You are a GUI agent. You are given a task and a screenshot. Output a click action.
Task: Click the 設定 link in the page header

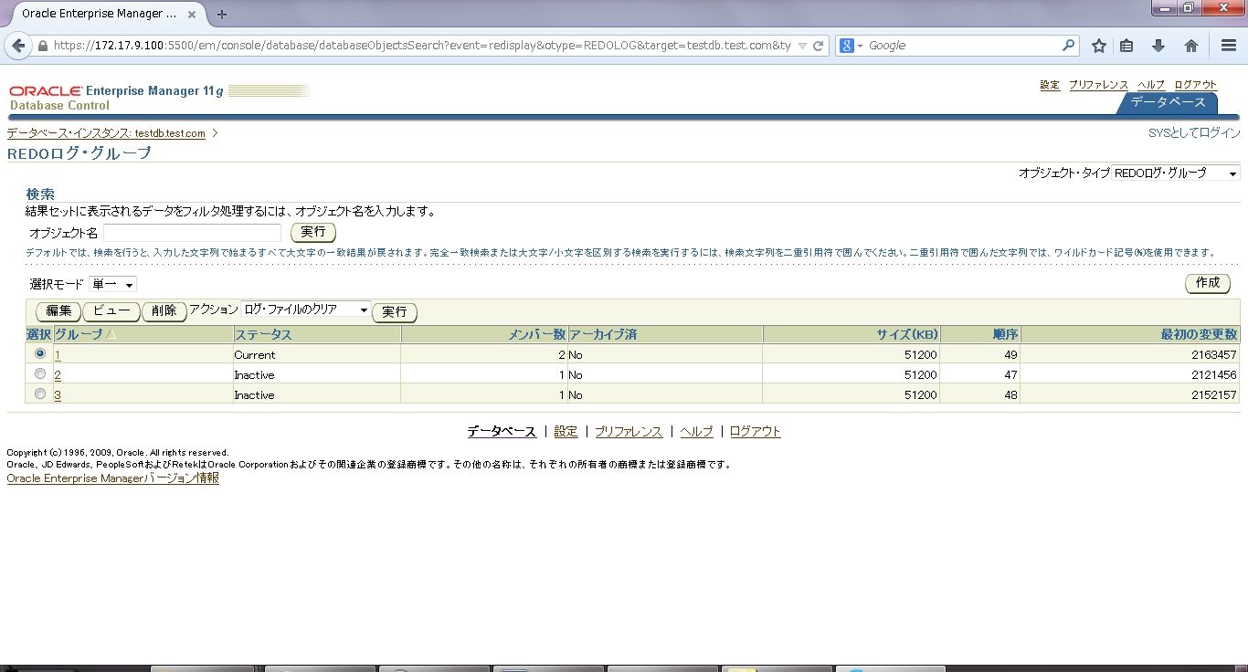[x=1050, y=85]
